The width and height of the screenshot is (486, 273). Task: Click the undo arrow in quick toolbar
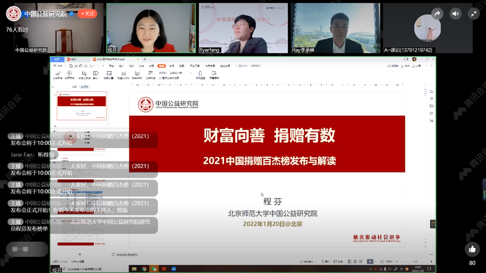click(91, 66)
